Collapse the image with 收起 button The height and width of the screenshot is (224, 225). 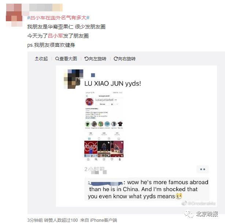(x=41, y=58)
